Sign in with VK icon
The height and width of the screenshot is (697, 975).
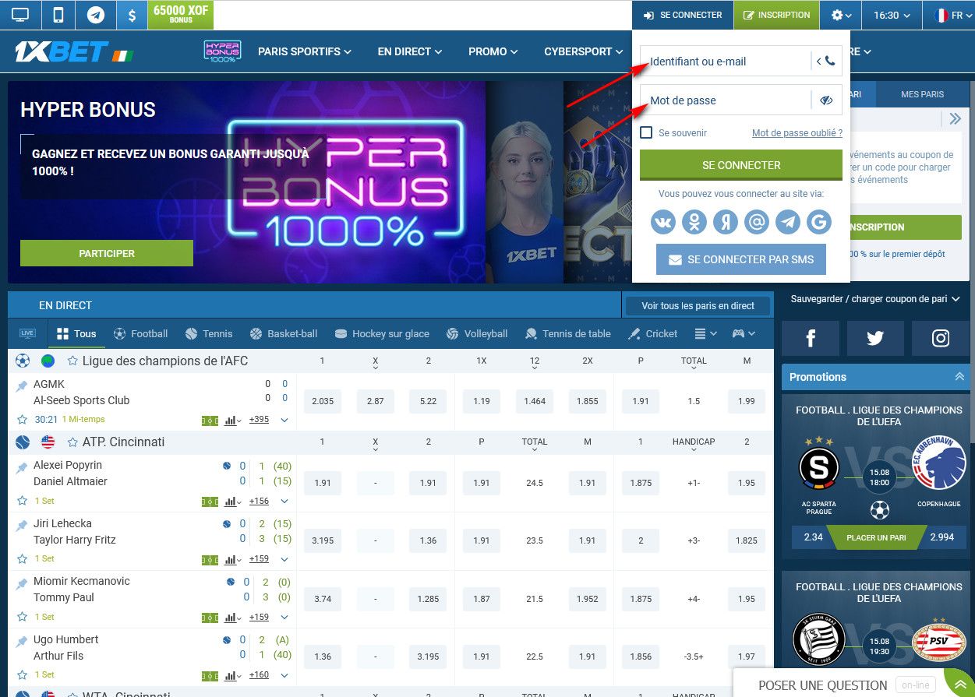coord(663,222)
